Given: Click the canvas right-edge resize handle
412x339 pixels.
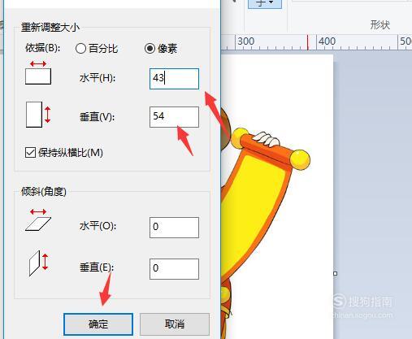Looking at the screenshot, I should coord(335,274).
